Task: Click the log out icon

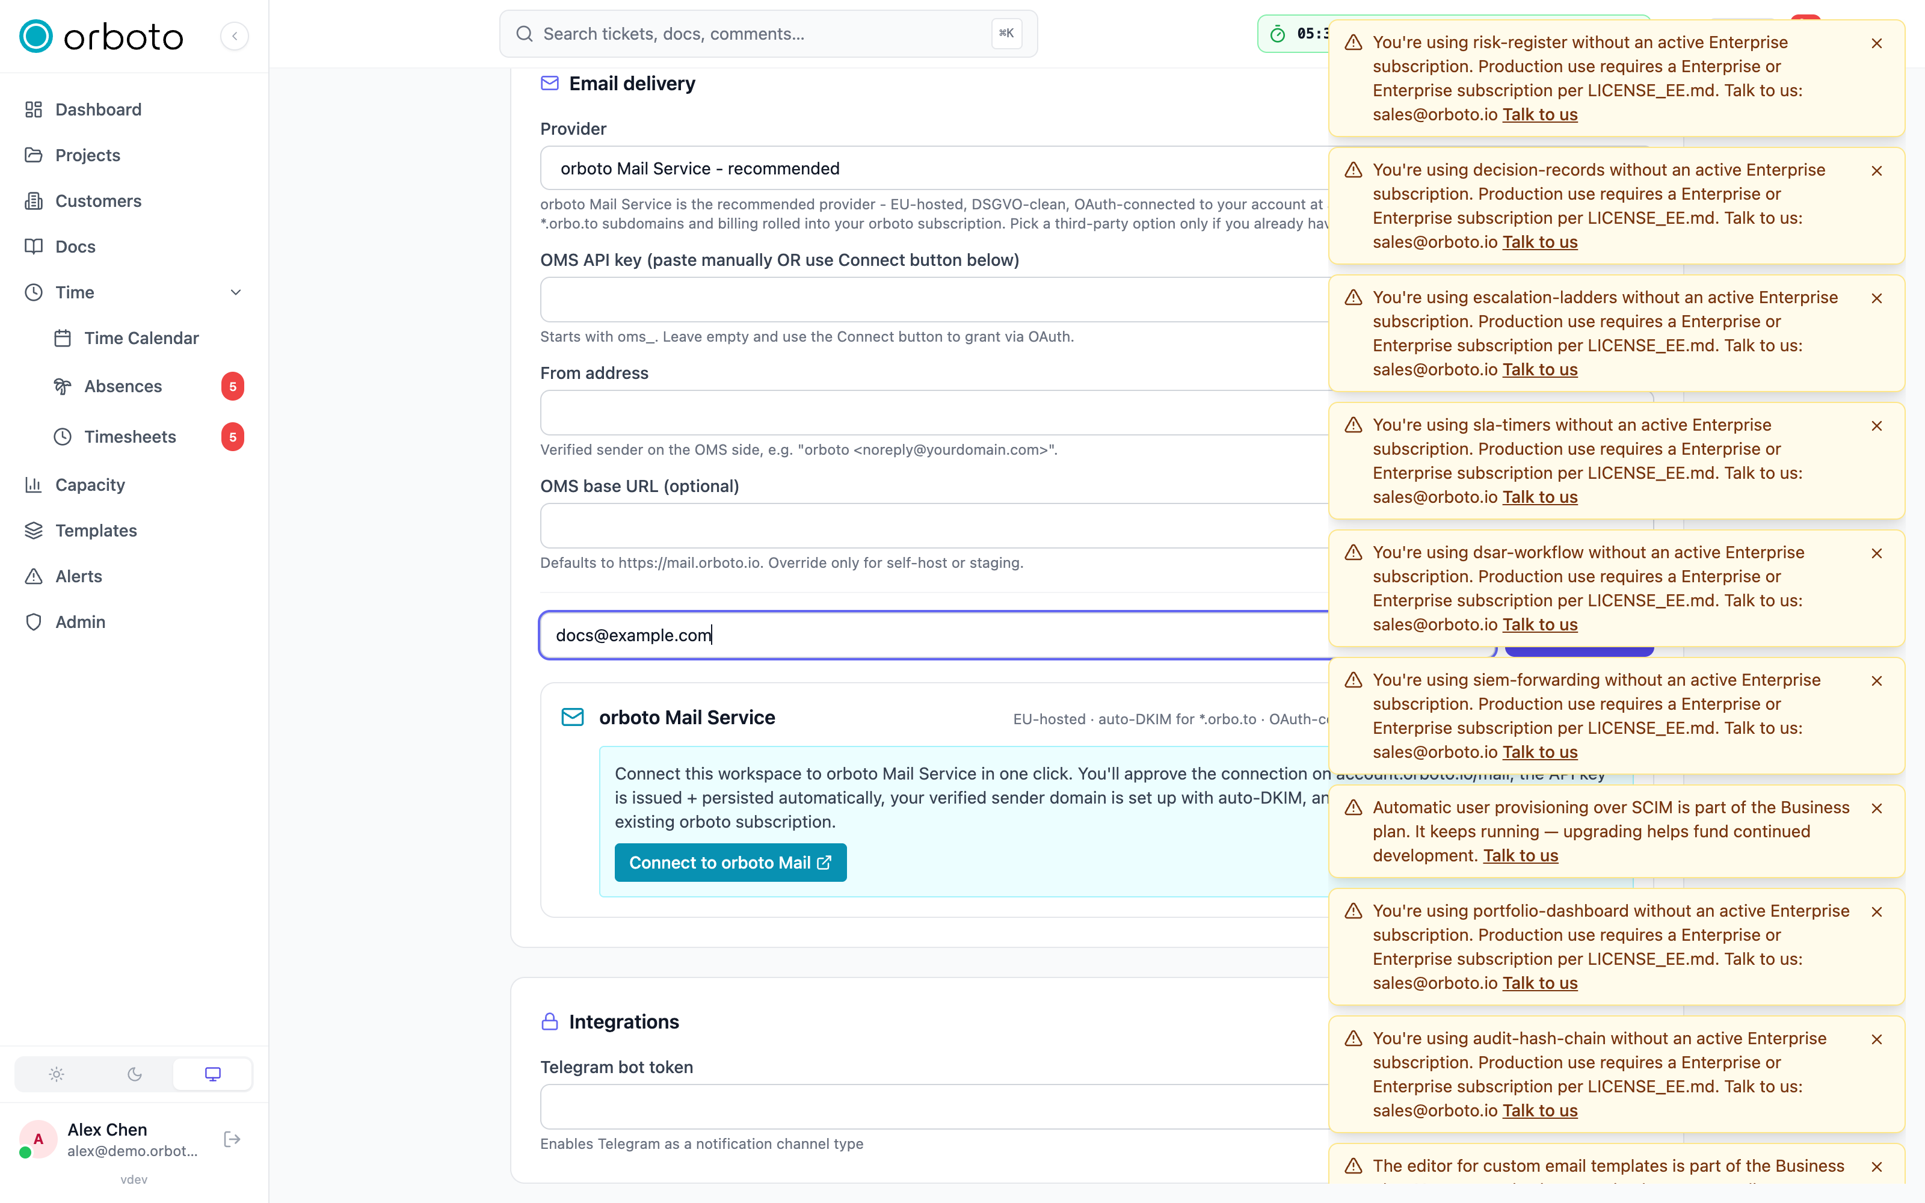Action: tap(232, 1139)
